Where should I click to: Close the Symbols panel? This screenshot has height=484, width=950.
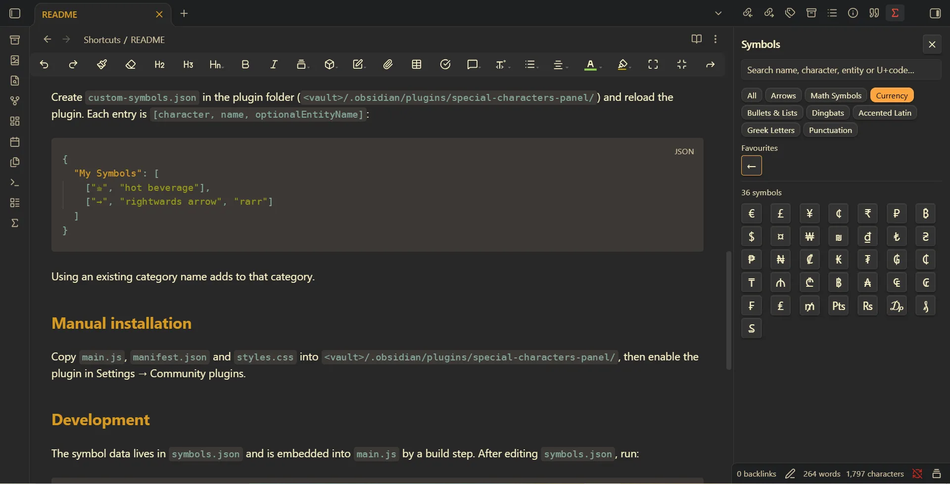tap(932, 44)
